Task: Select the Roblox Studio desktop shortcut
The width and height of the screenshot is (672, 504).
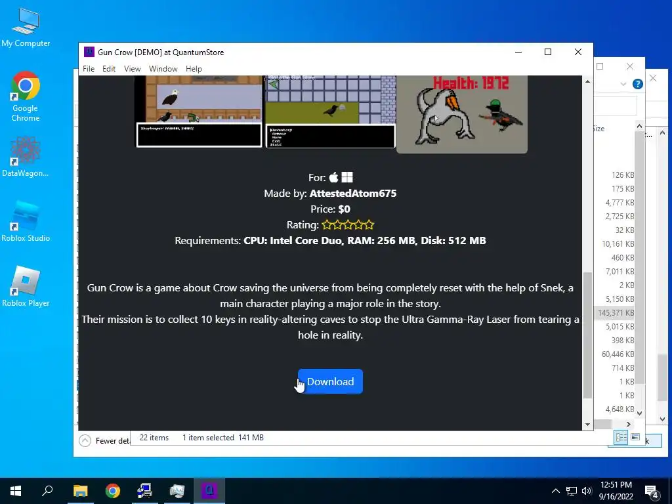Action: [26, 222]
